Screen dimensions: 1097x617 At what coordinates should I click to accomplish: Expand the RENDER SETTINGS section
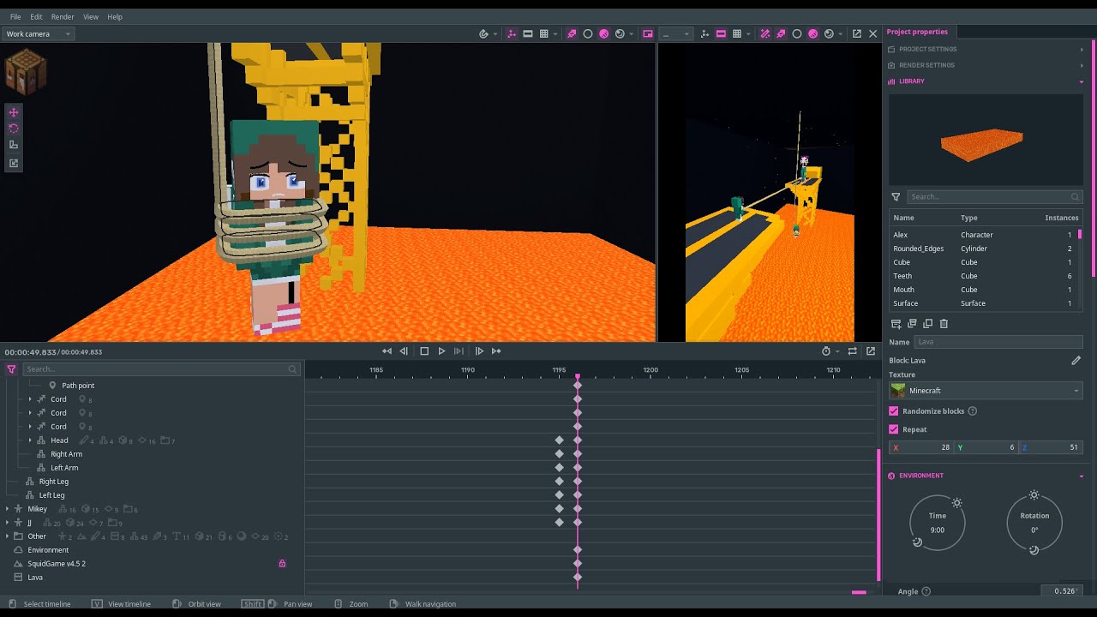pos(986,65)
